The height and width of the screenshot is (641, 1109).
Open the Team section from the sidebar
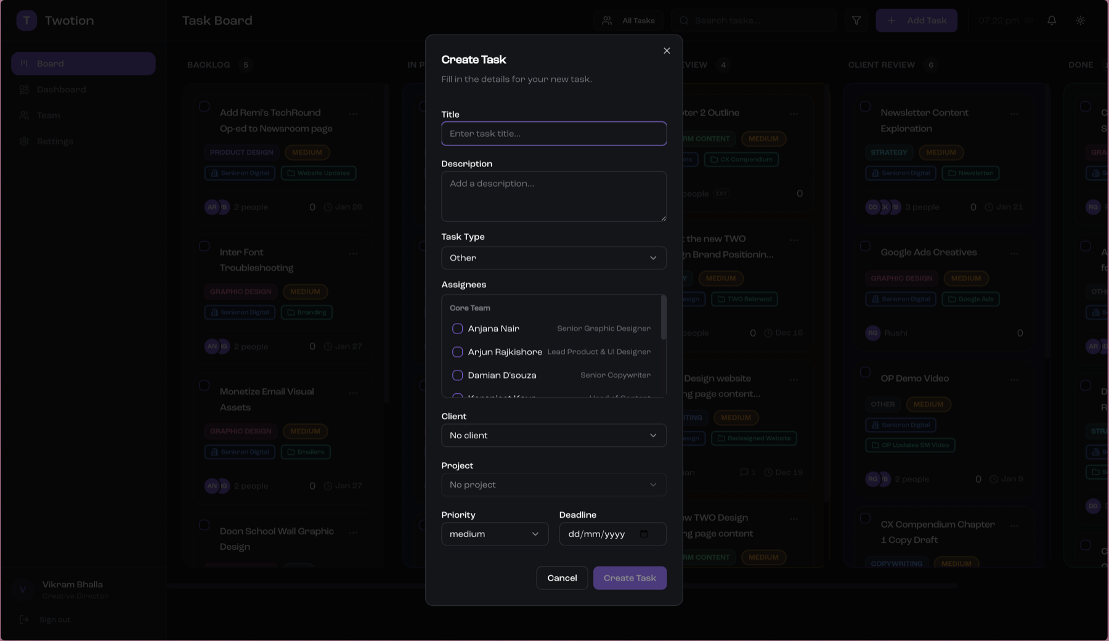tap(25, 115)
